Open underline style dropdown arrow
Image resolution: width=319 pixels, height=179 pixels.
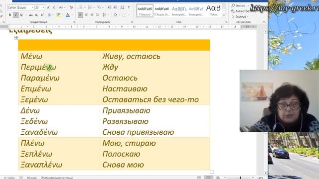coord(25,15)
